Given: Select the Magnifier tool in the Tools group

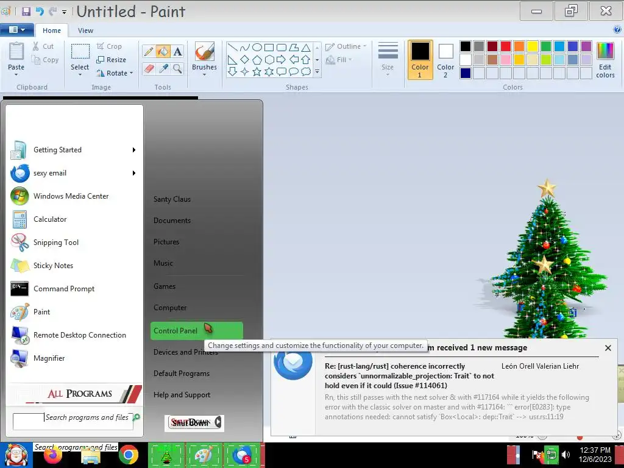Looking at the screenshot, I should pyautogui.click(x=177, y=68).
